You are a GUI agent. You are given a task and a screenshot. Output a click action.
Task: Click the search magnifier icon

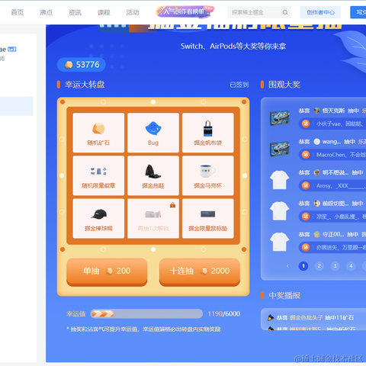click(285, 12)
